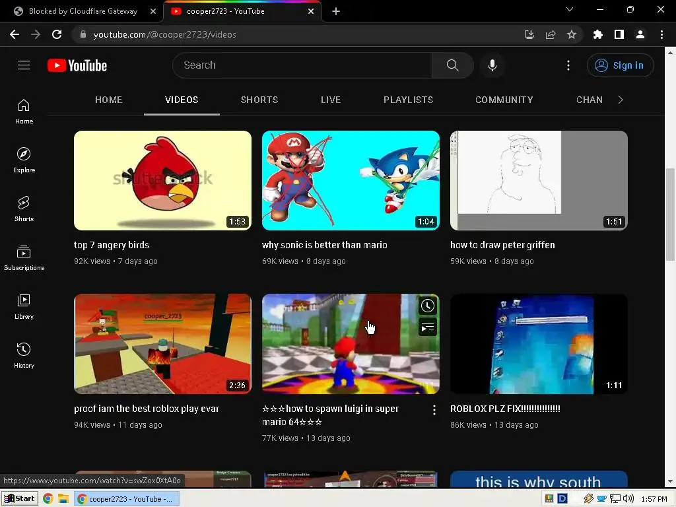
Task: Open the tab search chevron
Action: (x=570, y=9)
